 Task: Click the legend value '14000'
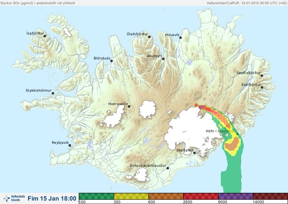tap(258, 202)
